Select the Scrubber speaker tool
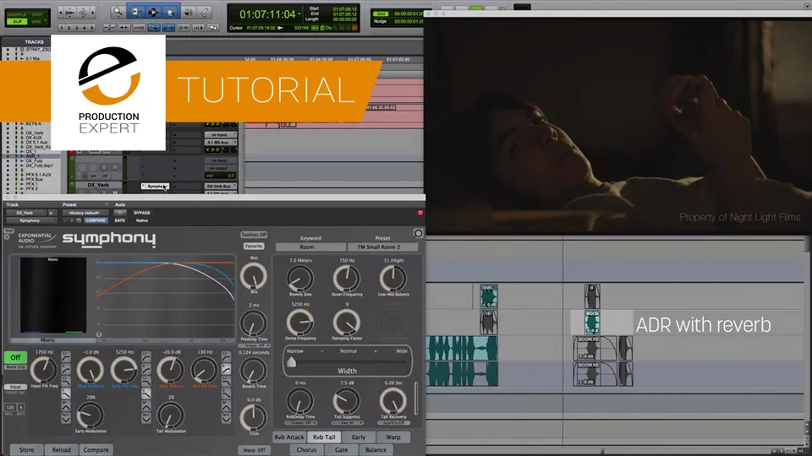 189,11
